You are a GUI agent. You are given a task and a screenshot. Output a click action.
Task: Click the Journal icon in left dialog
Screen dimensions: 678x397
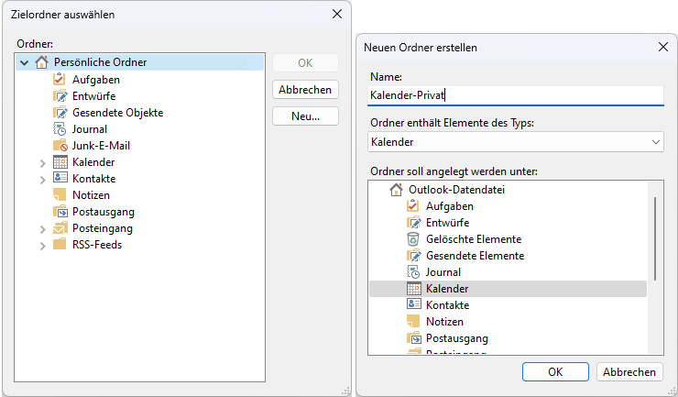[x=60, y=129]
